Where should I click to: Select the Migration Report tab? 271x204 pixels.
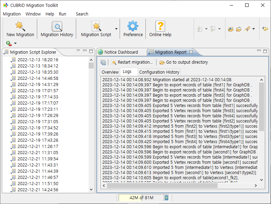[171, 52]
